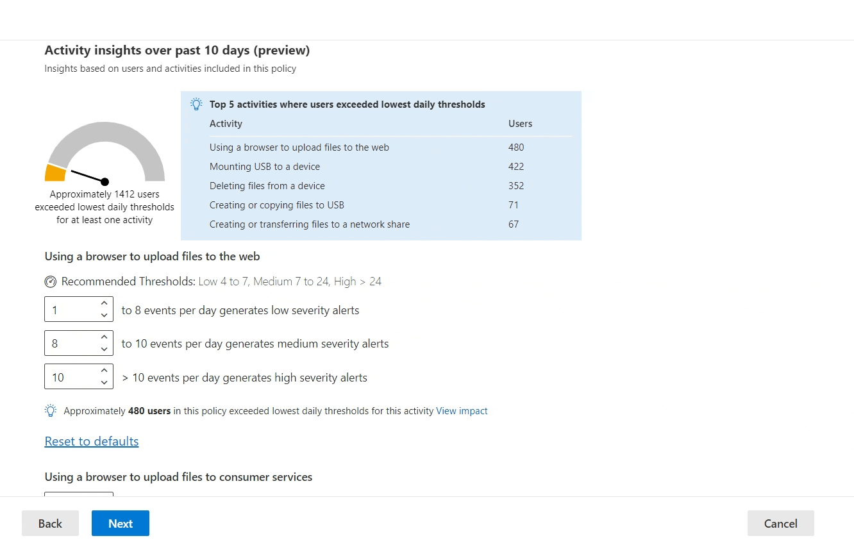Screen dimensions: 854x545
Task: Click the lightbulb icon beside Approximately 480 users
Action: 51,411
